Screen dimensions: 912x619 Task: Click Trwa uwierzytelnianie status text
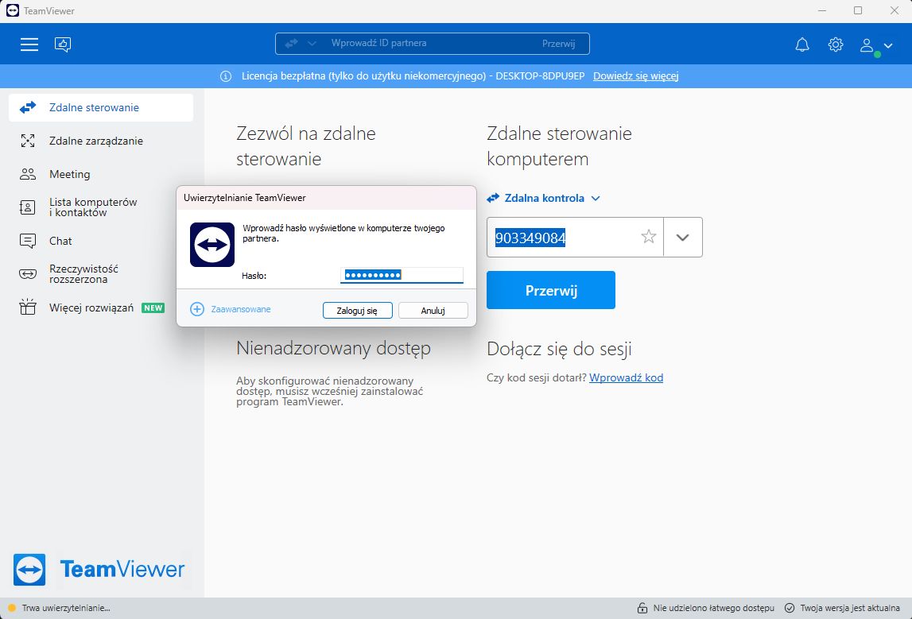[66, 608]
